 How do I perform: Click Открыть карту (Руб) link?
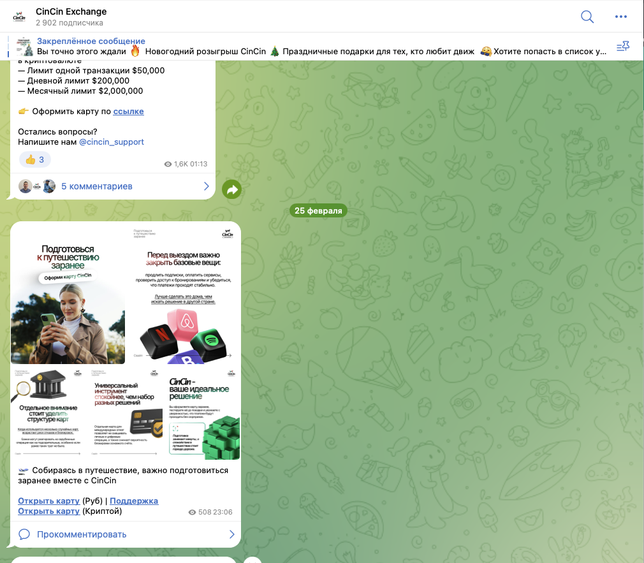[x=49, y=500]
